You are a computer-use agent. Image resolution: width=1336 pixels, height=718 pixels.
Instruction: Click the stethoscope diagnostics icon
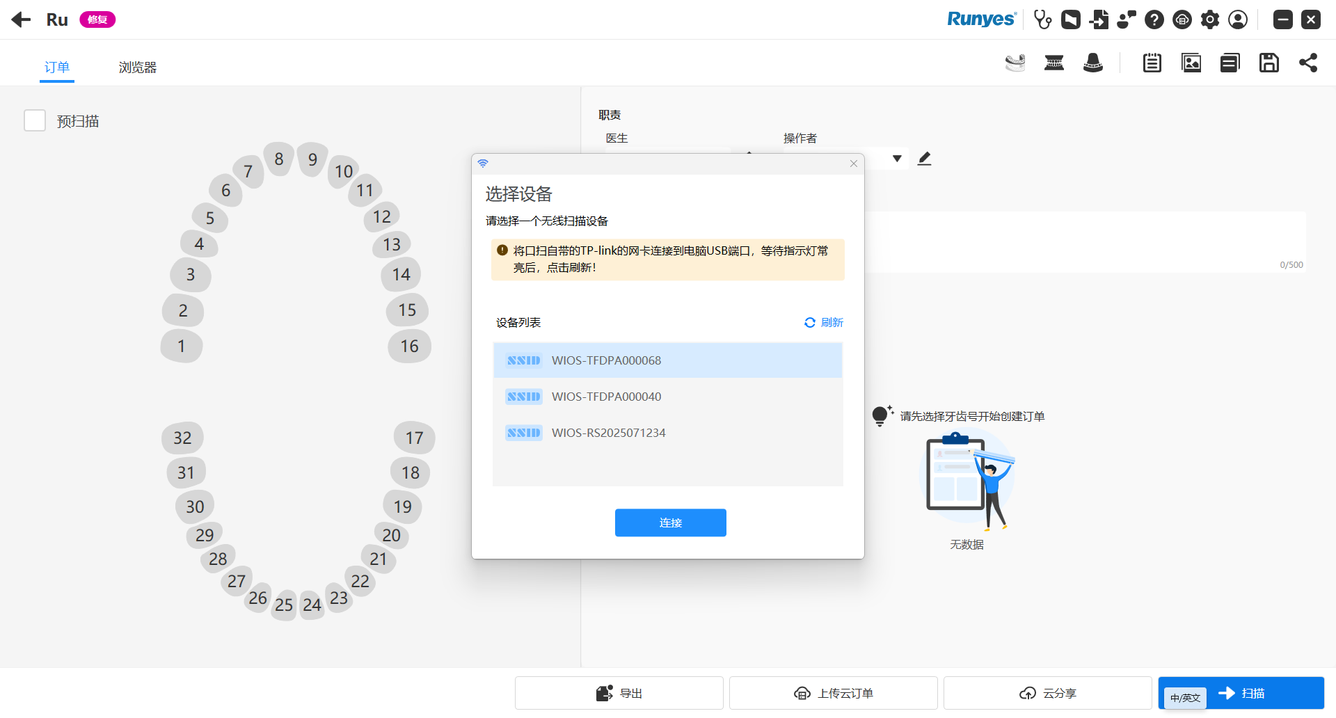click(x=1042, y=19)
